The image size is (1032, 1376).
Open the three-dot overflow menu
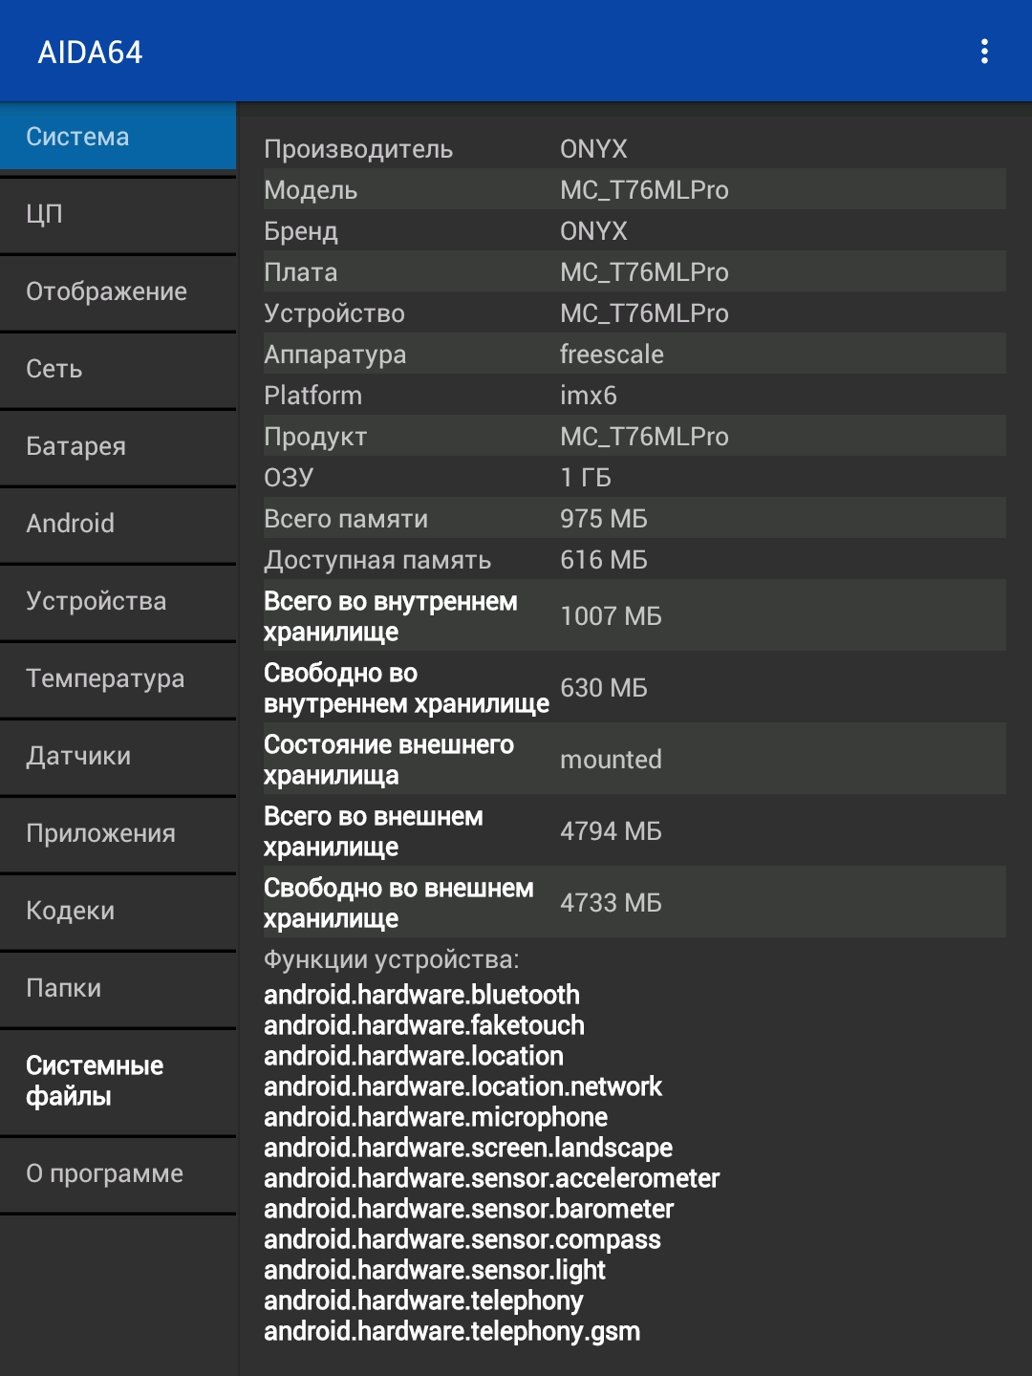pyautogui.click(x=984, y=52)
